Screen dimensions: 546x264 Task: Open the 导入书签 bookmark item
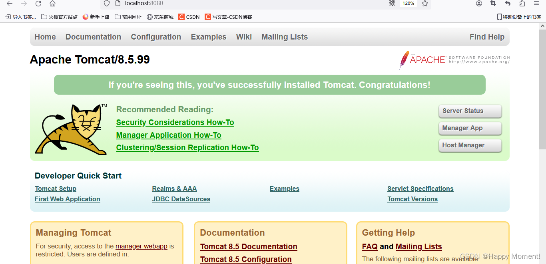click(20, 17)
